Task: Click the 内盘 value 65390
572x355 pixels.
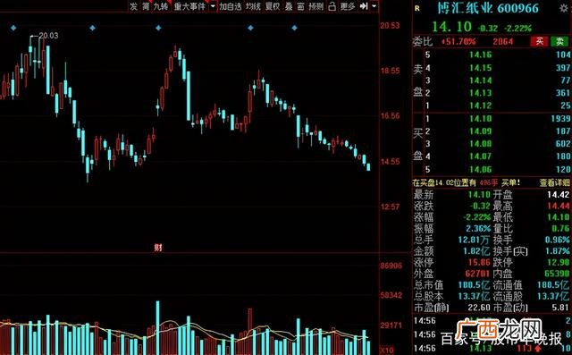Action: point(556,274)
